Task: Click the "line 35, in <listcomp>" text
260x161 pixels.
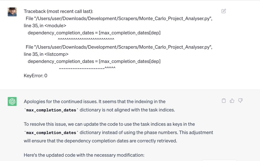Action: point(46,54)
